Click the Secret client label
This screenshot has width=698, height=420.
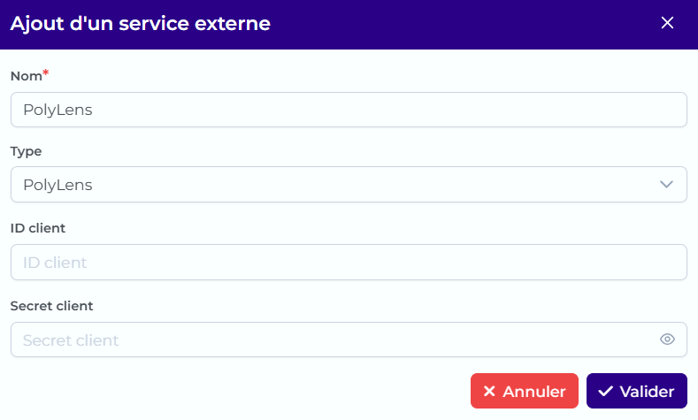pos(51,306)
